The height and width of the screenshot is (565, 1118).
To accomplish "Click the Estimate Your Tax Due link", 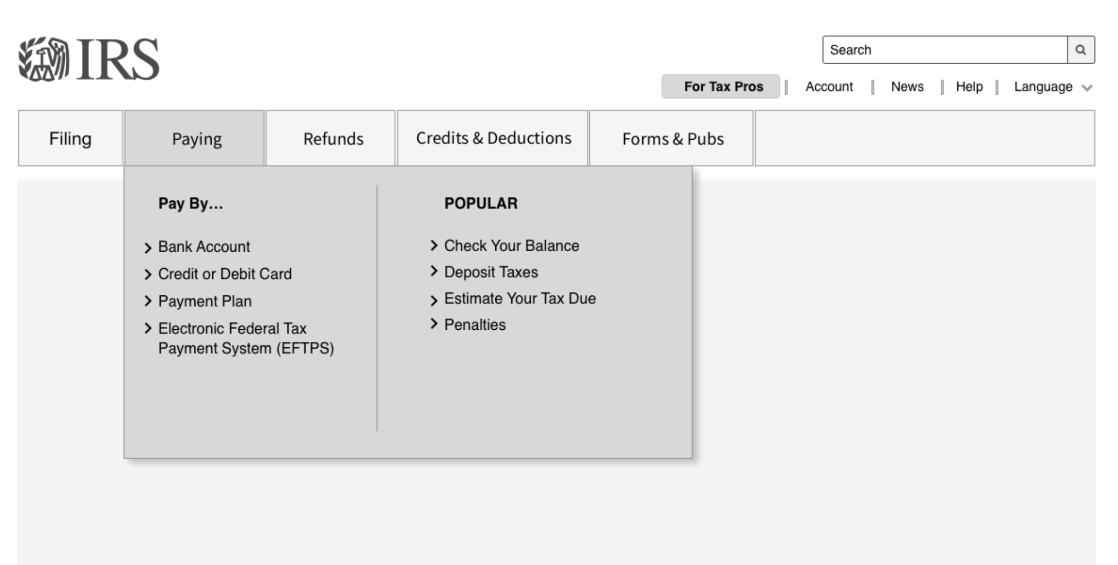I will (520, 297).
